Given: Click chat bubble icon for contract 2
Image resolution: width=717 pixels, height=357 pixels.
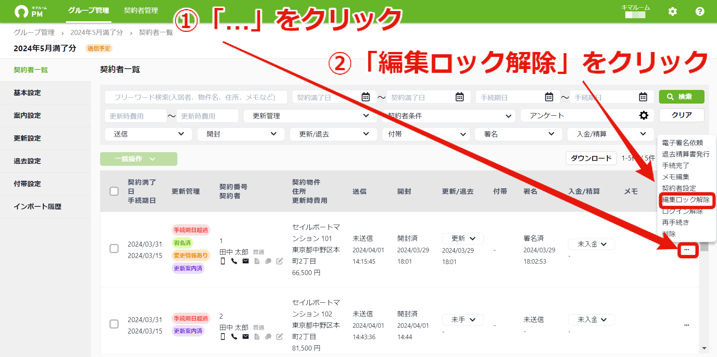Looking at the screenshot, I should tap(268, 337).
